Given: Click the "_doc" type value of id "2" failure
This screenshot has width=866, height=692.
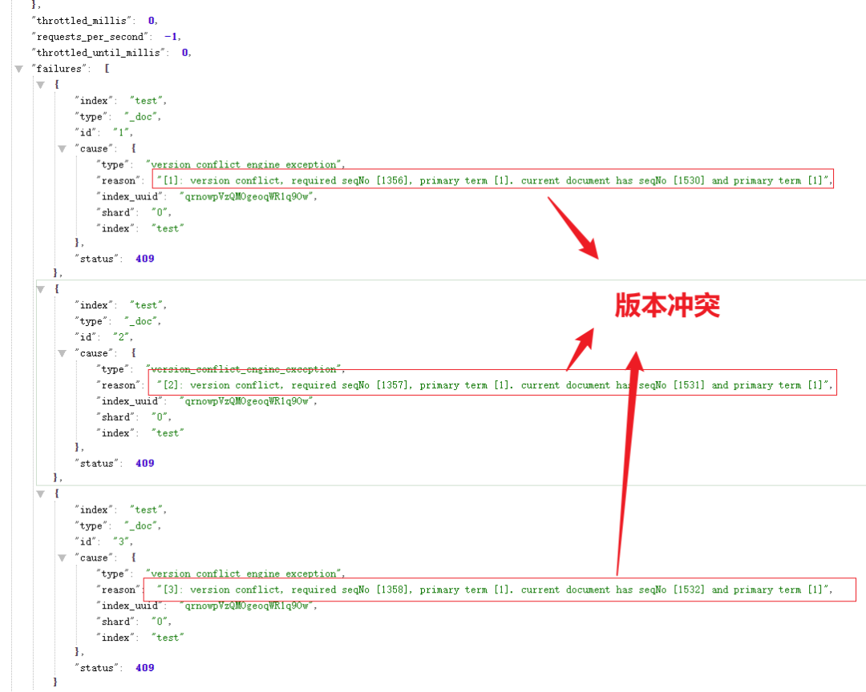Looking at the screenshot, I should 141,321.
